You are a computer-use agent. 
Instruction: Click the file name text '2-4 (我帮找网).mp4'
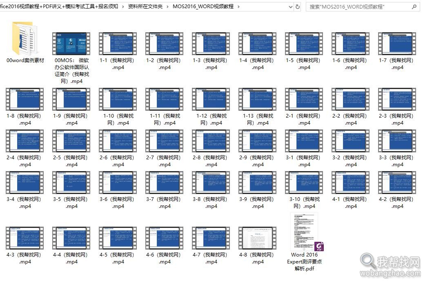coord(24,161)
